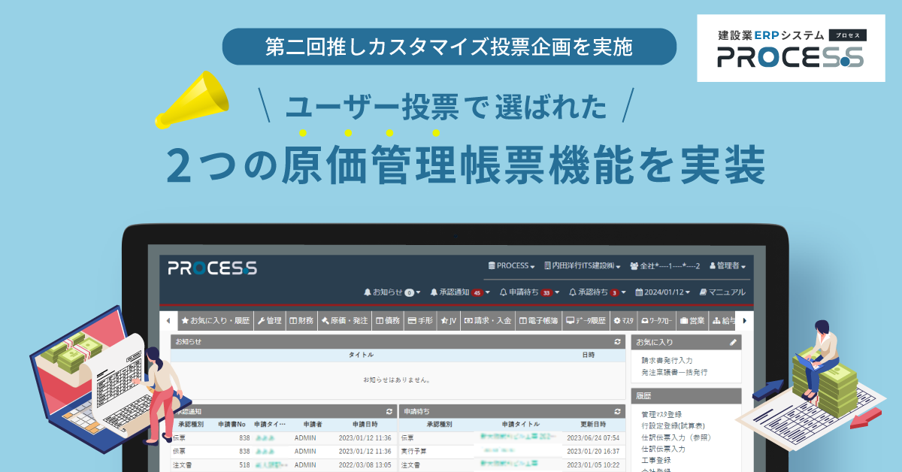Select the 手形 tab

tap(419, 320)
